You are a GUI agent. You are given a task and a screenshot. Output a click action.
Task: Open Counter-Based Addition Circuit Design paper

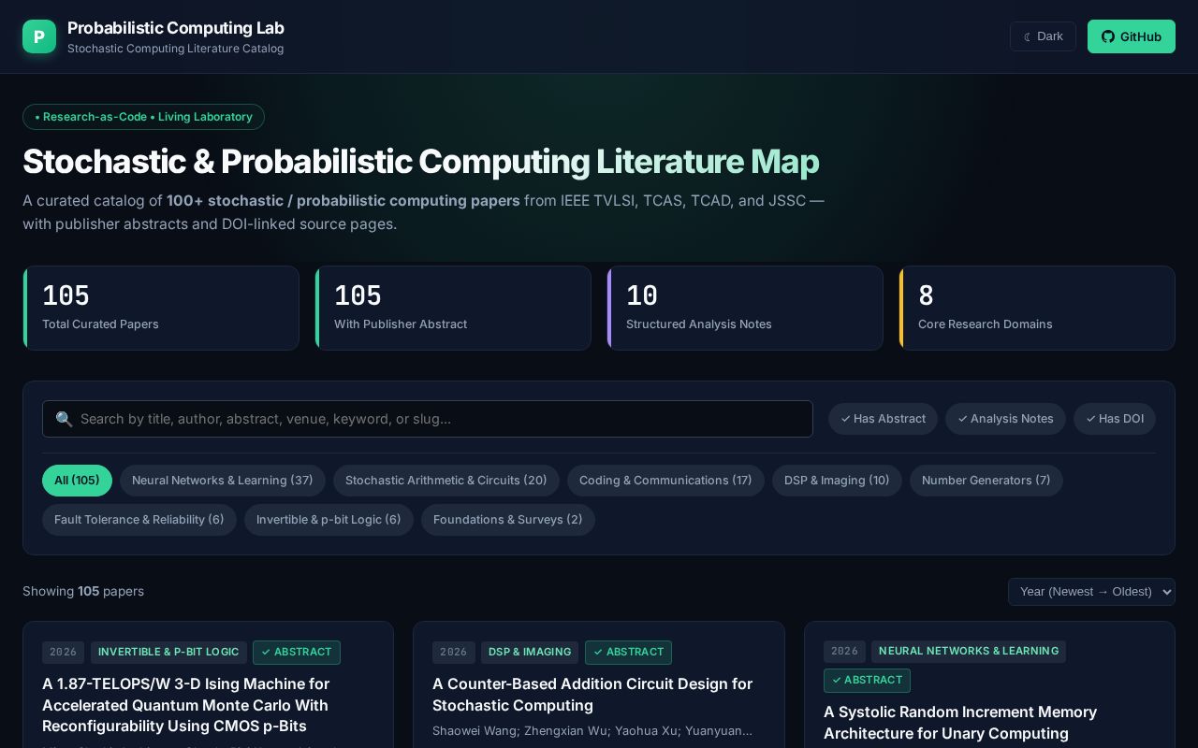592,695
